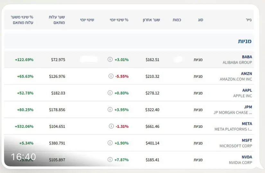
Task: Open info icon next to AAPL +0.80%
Action: point(110,93)
